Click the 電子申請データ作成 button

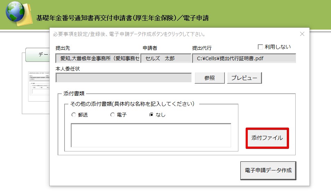pos(268,170)
